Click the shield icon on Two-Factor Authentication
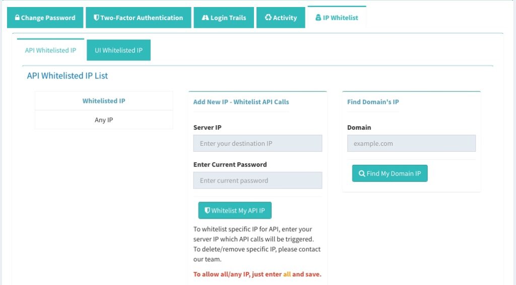The width and height of the screenshot is (516, 285). click(96, 18)
